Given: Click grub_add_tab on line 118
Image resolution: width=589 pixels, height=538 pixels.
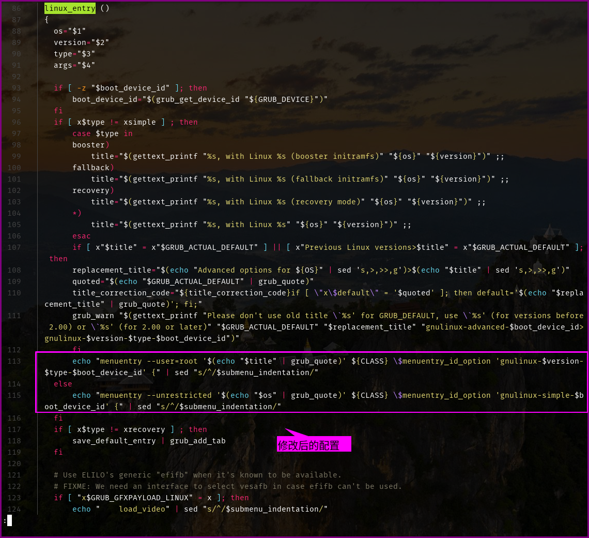Looking at the screenshot, I should tap(198, 441).
